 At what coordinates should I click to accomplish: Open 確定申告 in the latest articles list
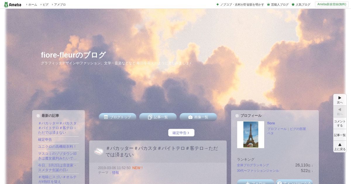pos(45,140)
